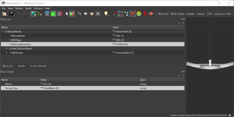Click the Load file folder icon
Image resolution: width=234 pixels, height=117 pixels.
pyautogui.click(x=4, y=14)
